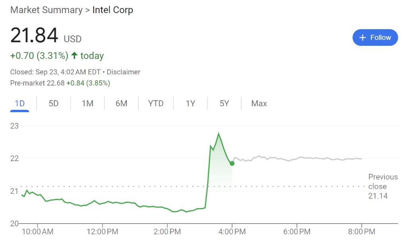The image size is (407, 243).
Task: Click the green up arrow icon
Action: click(74, 56)
